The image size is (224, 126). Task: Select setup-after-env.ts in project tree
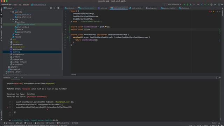24,17
